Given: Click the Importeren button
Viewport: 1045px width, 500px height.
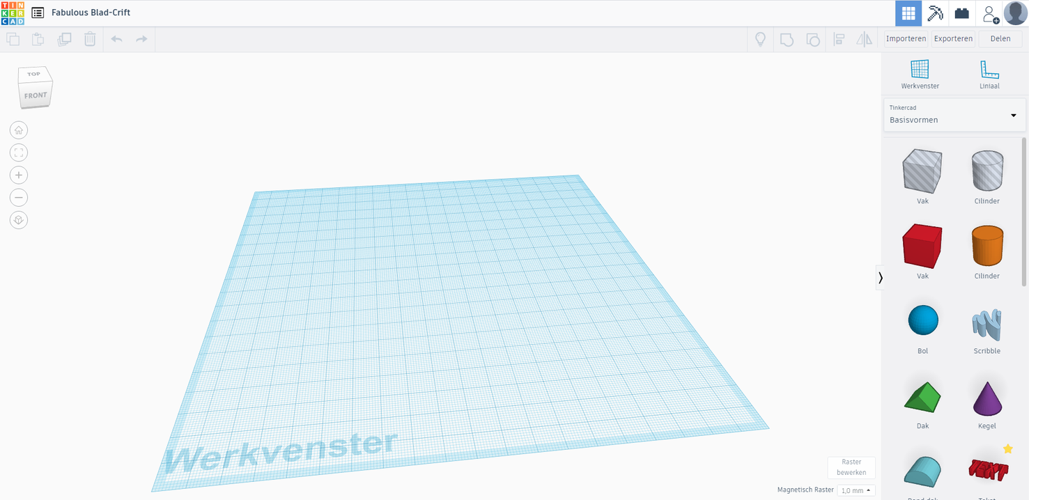Looking at the screenshot, I should 906,39.
